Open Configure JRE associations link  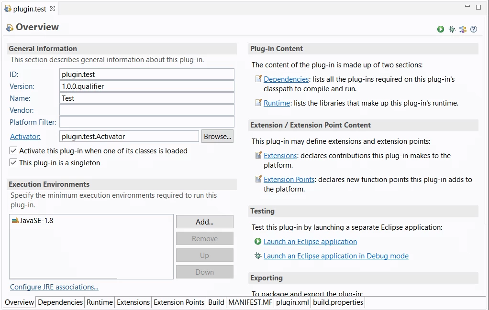(x=54, y=287)
